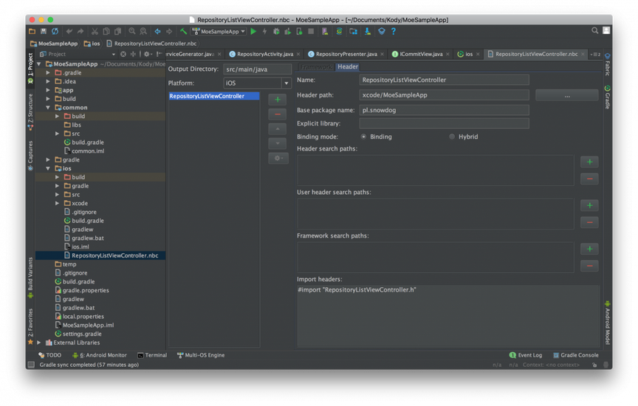Open the Multi-OS Engine tool window
This screenshot has height=406, width=638.
tap(201, 355)
